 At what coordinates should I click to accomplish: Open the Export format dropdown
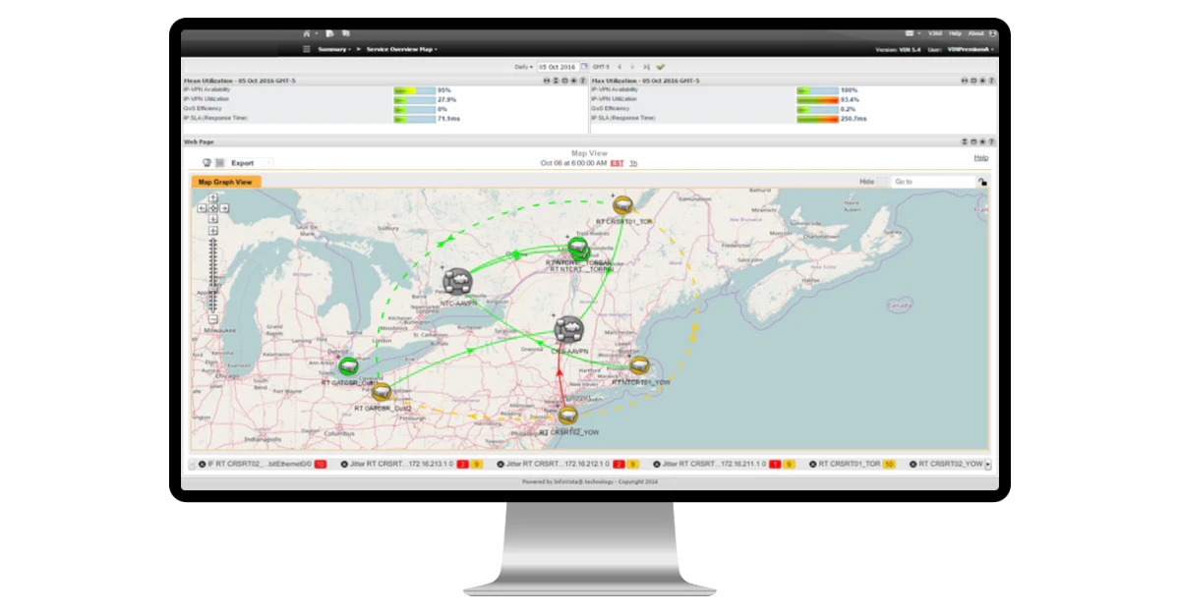coord(268,162)
